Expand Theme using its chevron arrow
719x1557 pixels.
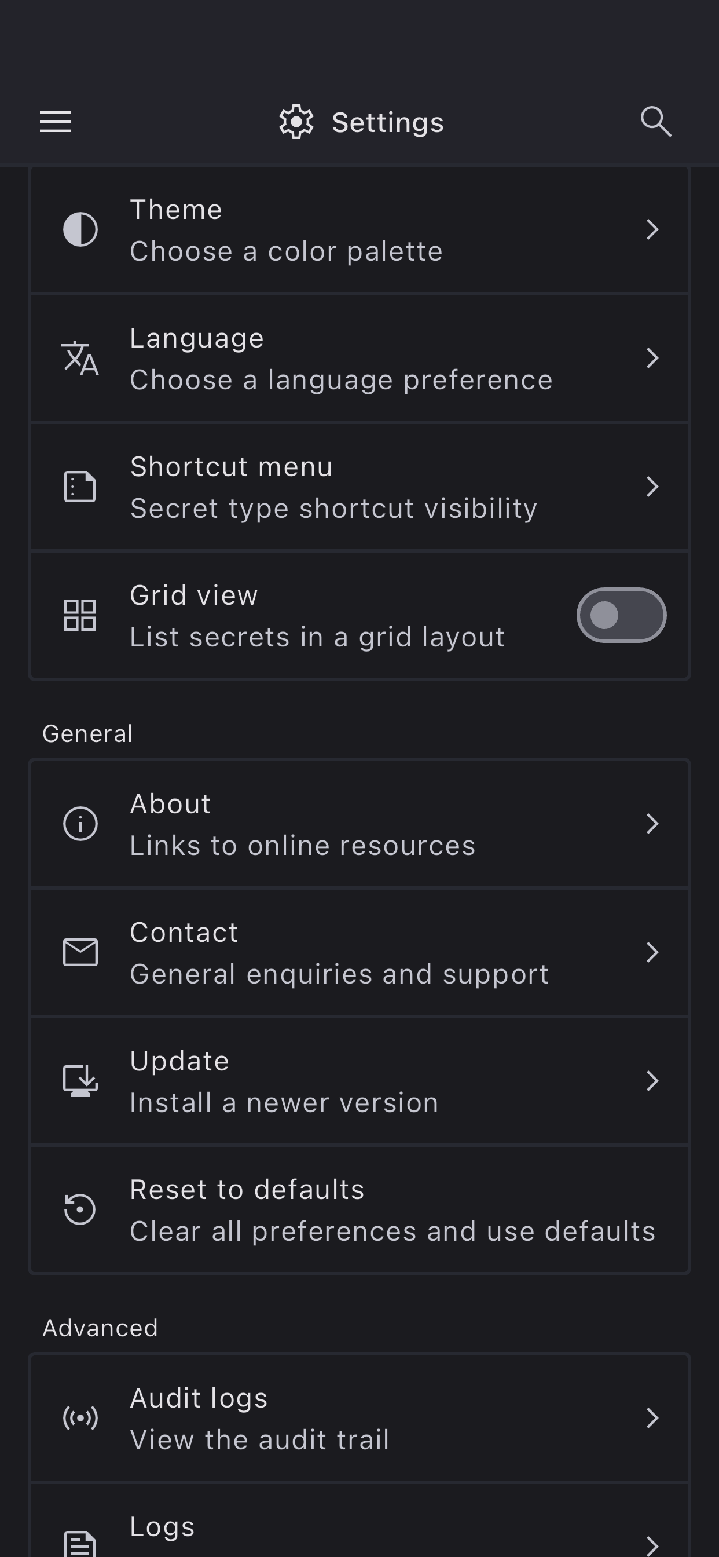[x=652, y=230]
